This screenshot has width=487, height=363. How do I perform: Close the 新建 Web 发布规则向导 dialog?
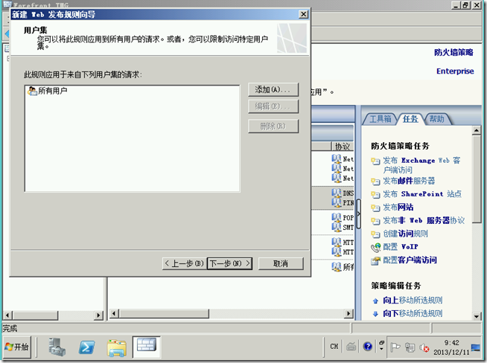pyautogui.click(x=303, y=14)
